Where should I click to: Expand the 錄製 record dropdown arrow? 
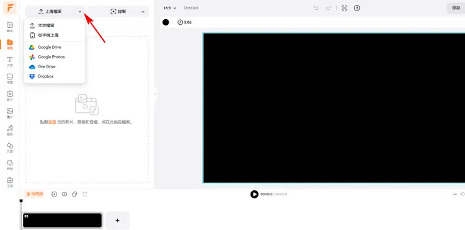(143, 12)
